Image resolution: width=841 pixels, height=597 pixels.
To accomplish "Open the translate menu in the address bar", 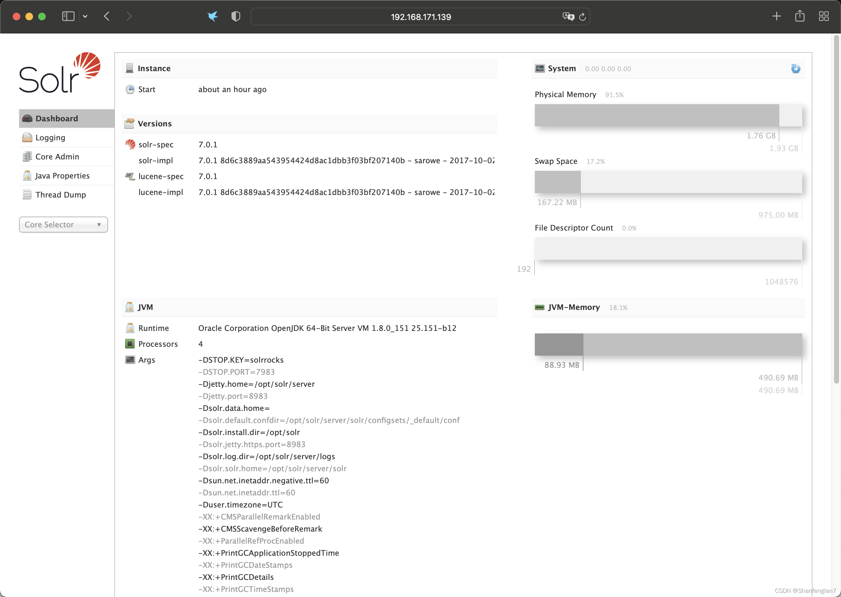I will point(568,17).
